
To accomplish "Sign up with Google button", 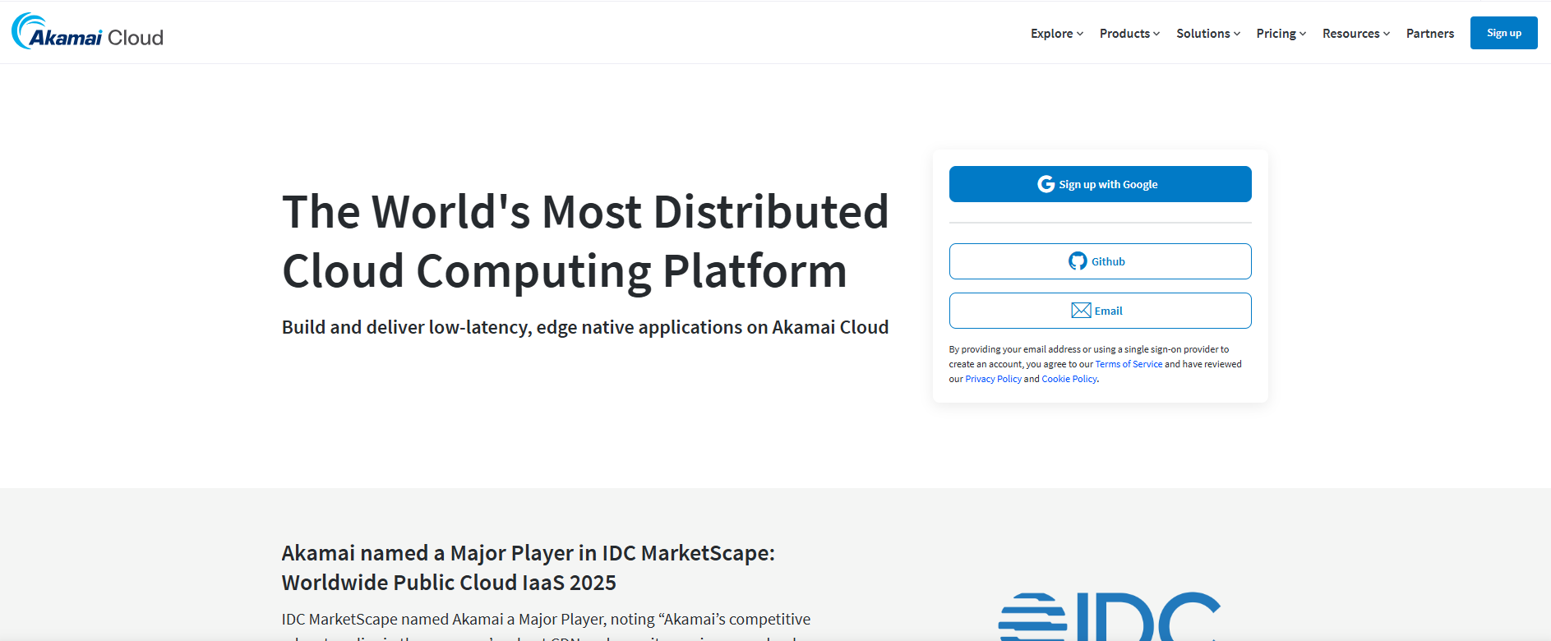I will [1100, 184].
